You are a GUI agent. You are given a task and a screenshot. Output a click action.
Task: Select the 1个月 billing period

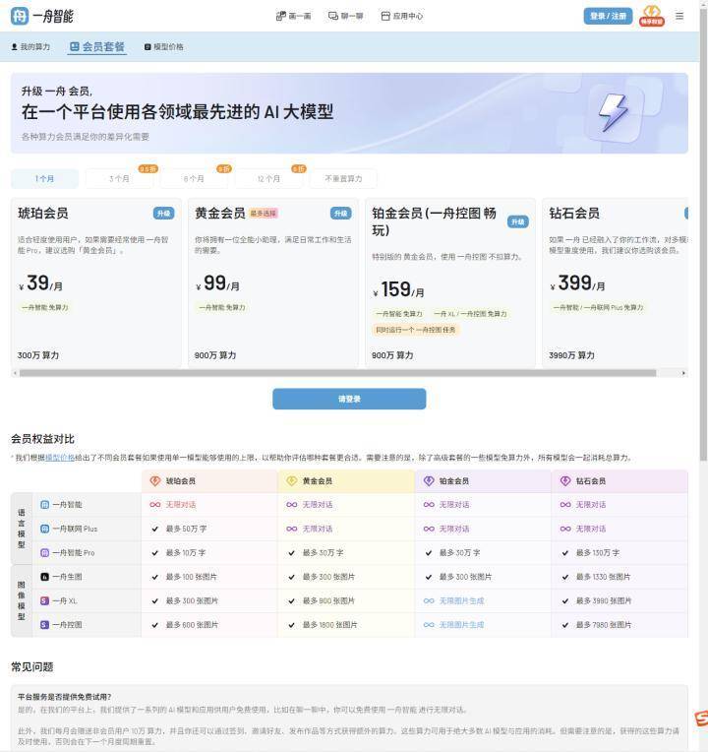click(x=44, y=178)
